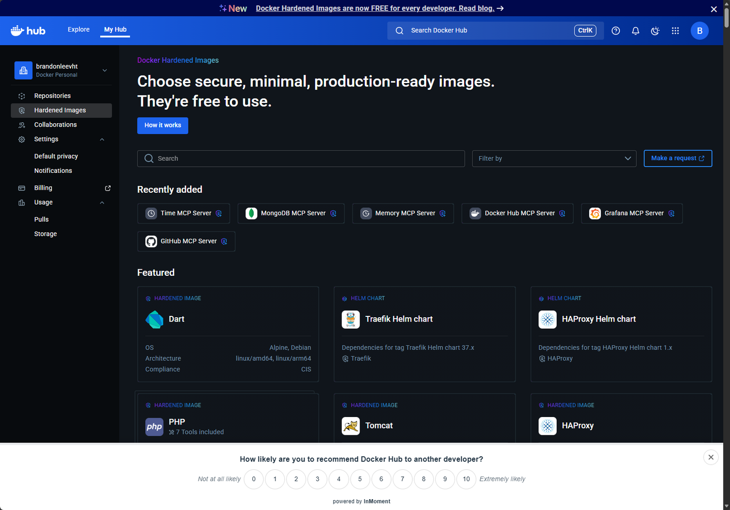Click the Collaborations sidebar icon
The image size is (730, 510).
tap(22, 125)
